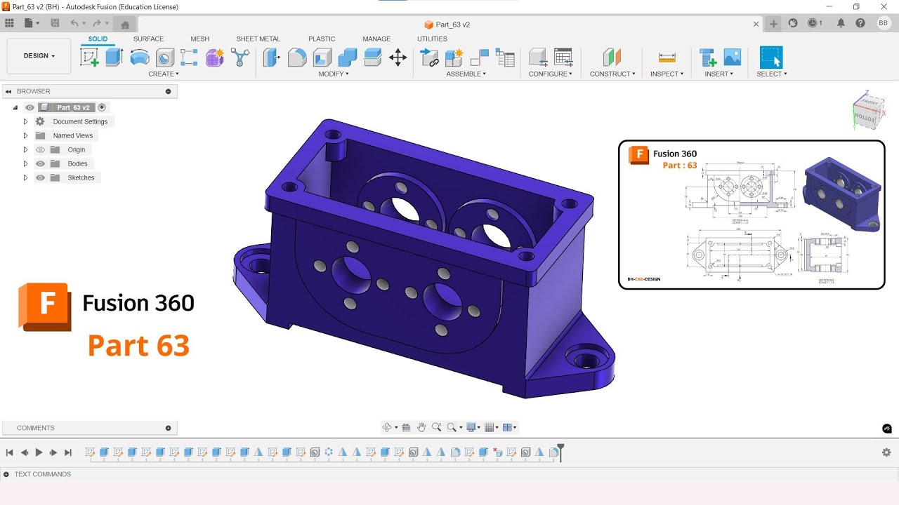899x505 pixels.
Task: Go to the Home tab icon
Action: [x=125, y=25]
